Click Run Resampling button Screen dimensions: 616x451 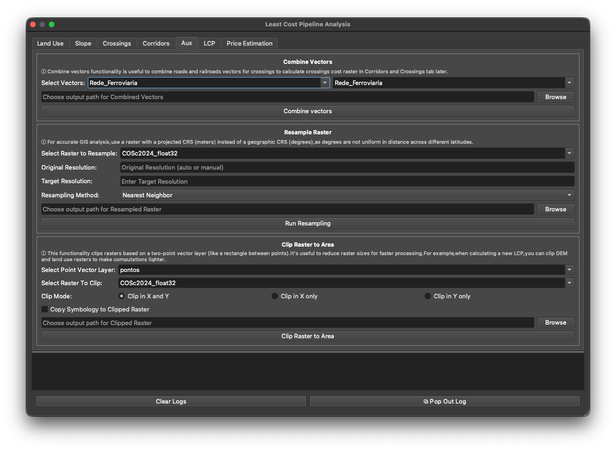pos(308,223)
